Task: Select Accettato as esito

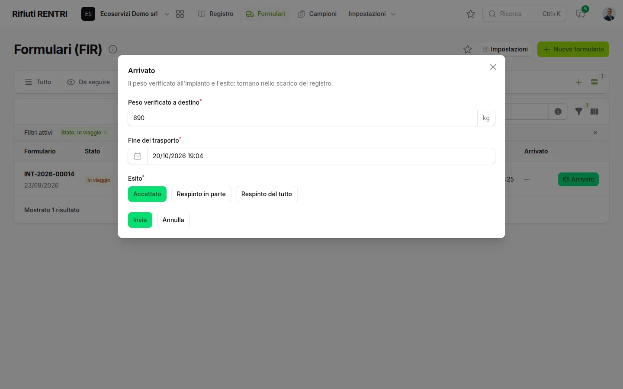Action: point(147,194)
